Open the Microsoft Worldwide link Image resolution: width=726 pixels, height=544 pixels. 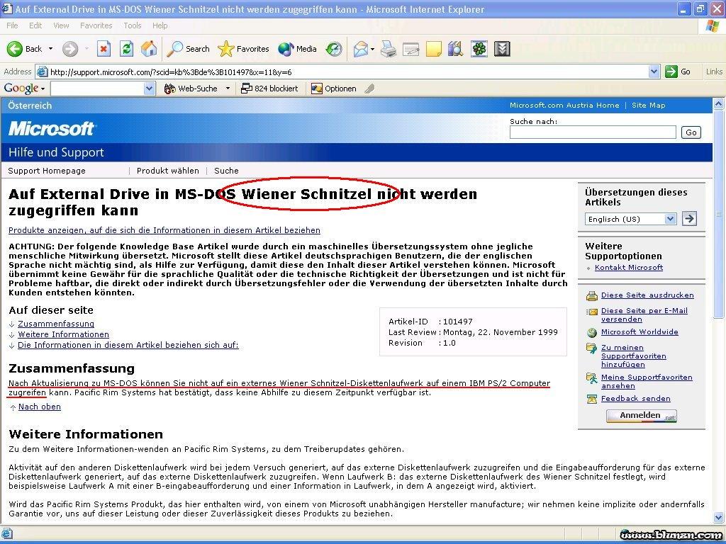click(640, 331)
